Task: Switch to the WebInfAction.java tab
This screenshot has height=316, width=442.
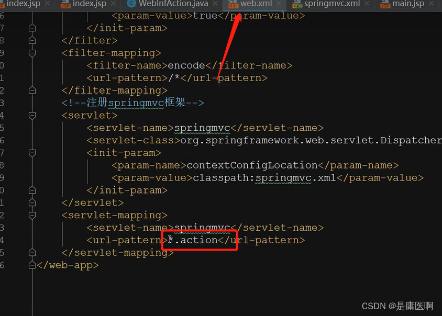Action: [x=173, y=4]
